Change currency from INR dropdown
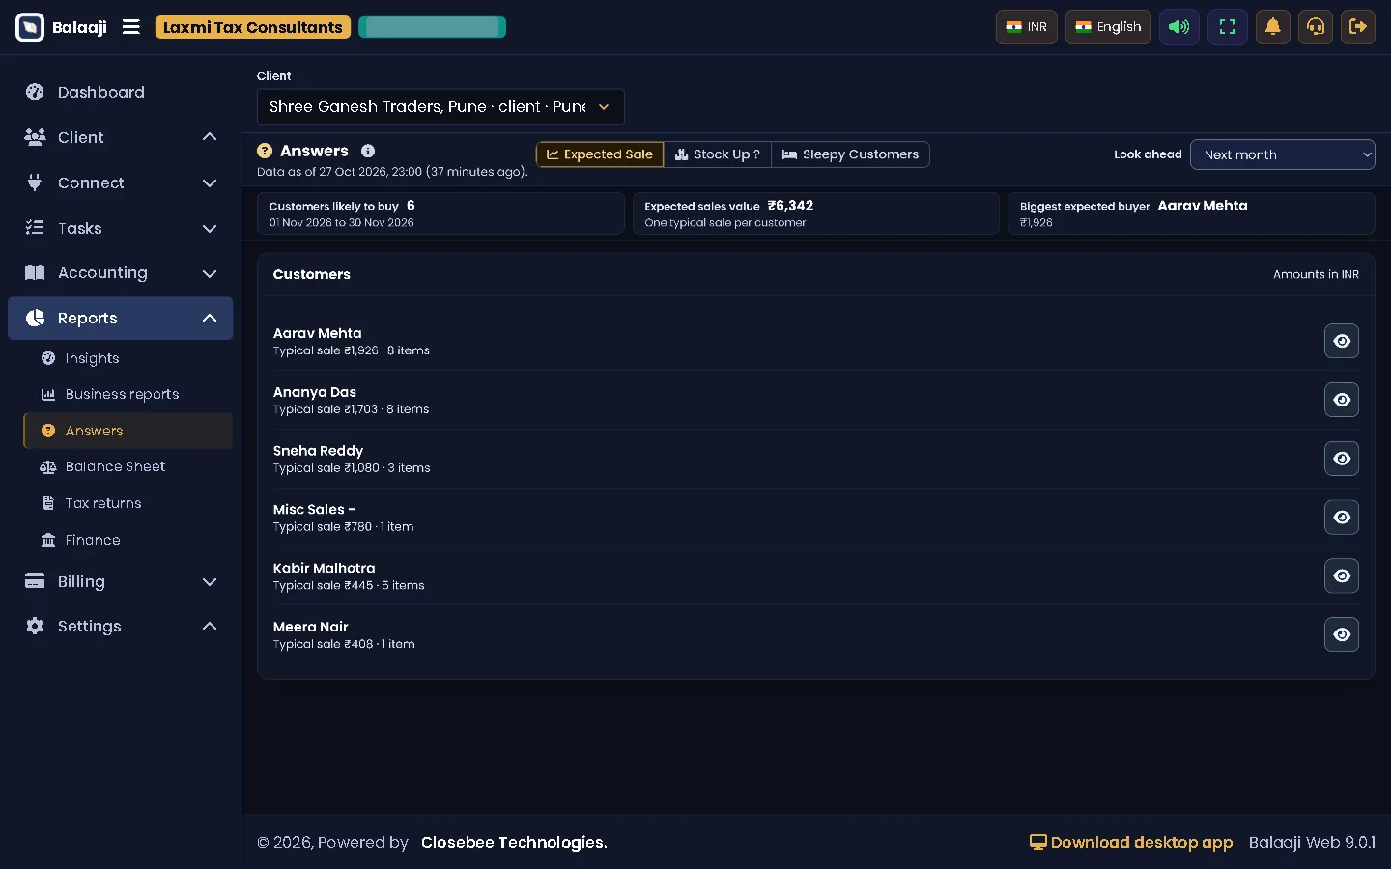The width and height of the screenshot is (1391, 869). (1027, 27)
